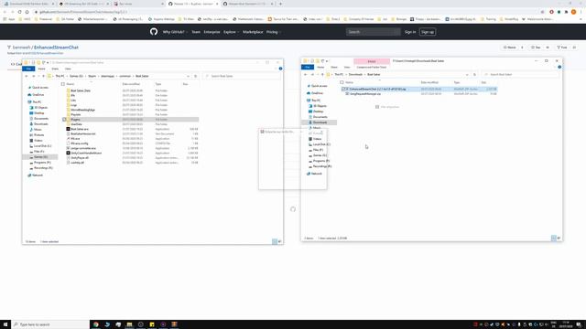The image size is (586, 329).
Task: Expand the Pricing dropdown in GitHub header
Action: pos(273,32)
